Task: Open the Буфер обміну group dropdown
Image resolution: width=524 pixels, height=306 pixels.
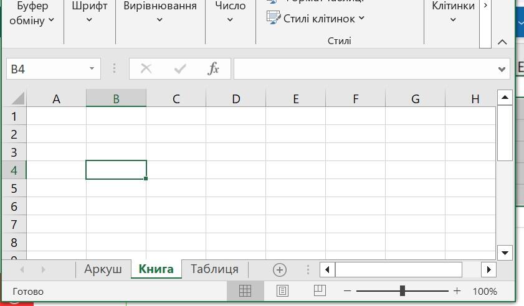Action: [32, 13]
